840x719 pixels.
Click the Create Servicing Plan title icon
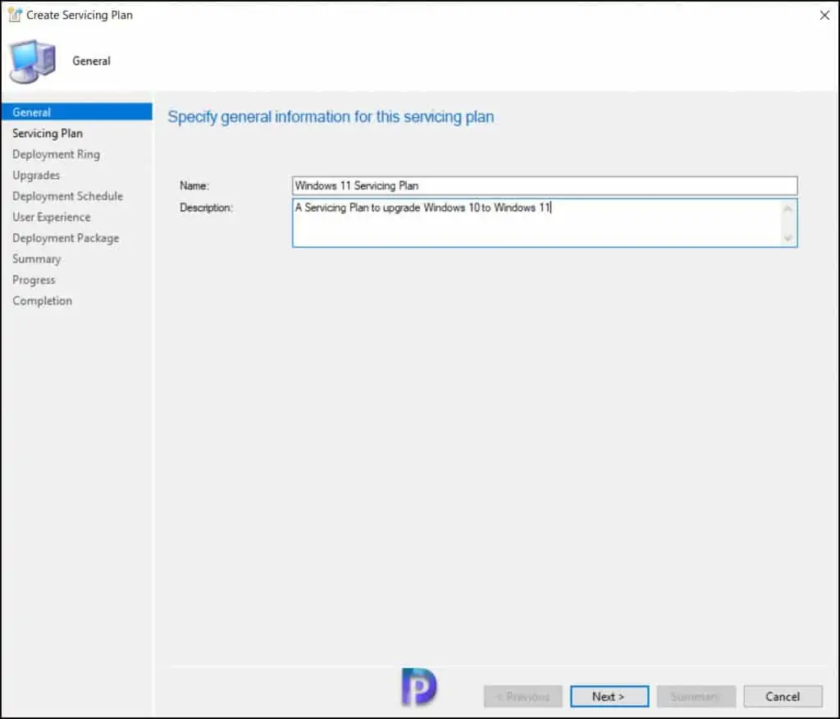(x=15, y=15)
